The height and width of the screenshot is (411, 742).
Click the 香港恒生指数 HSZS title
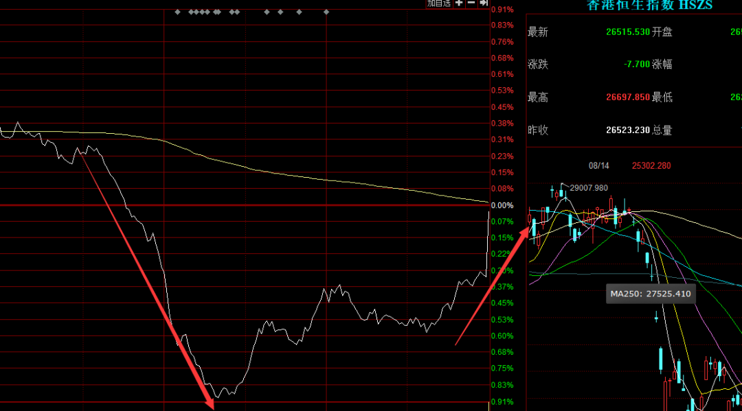(649, 5)
